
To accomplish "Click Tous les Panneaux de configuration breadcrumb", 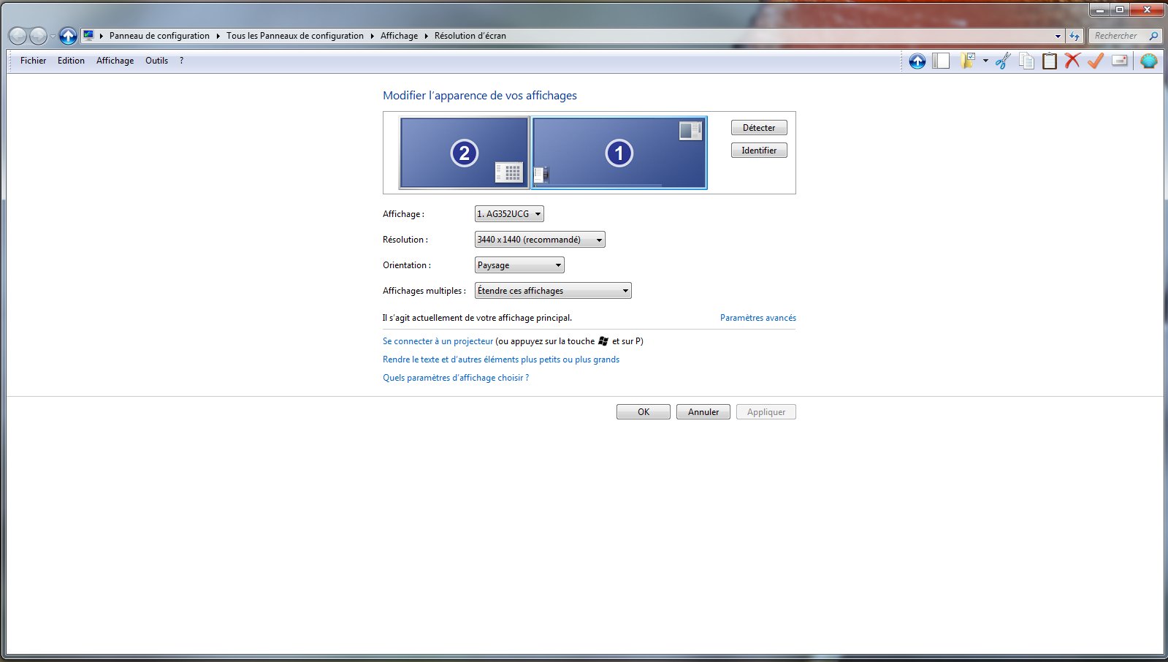I will 295,36.
